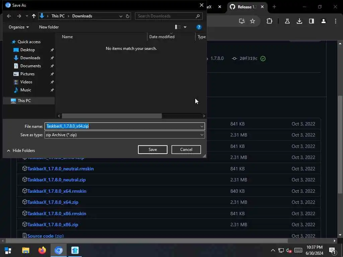Open the view options dropdown arrow

pyautogui.click(x=185, y=27)
